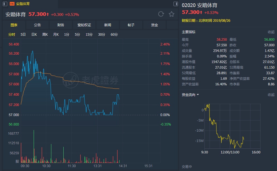
Task: Choose the 60分 chart interval
Action: [x=114, y=35]
